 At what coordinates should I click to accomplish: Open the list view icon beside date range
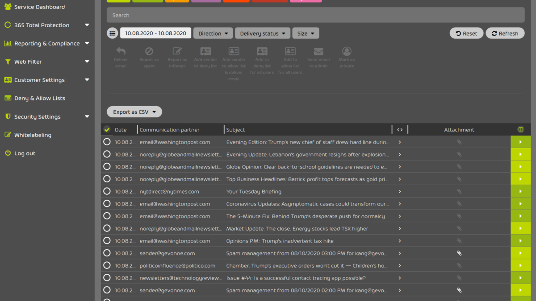click(x=113, y=33)
